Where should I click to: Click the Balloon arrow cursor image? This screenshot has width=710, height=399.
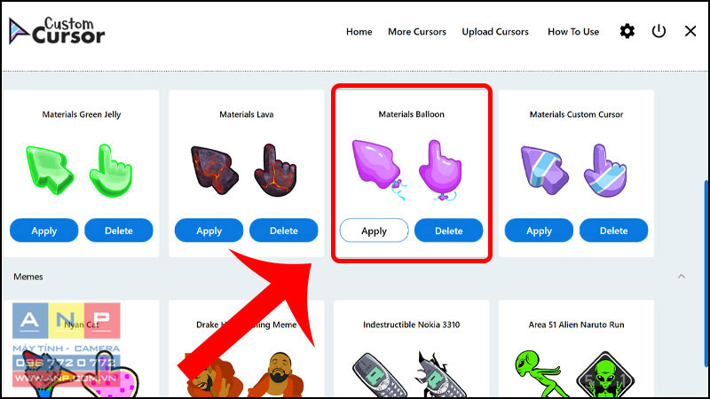click(x=379, y=169)
